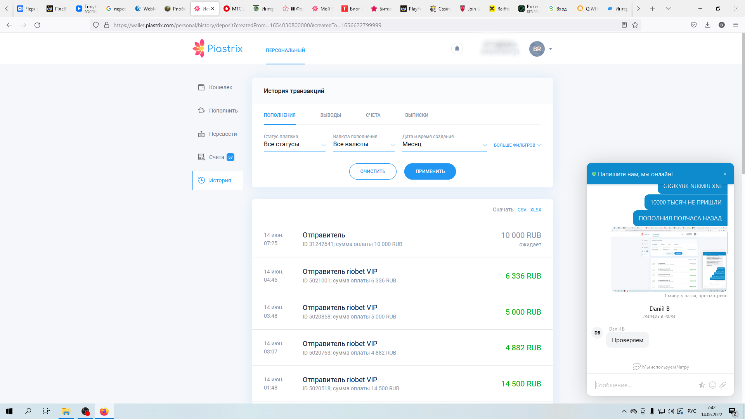Expand the Статус платежа dropdown
745x419 pixels.
(294, 144)
